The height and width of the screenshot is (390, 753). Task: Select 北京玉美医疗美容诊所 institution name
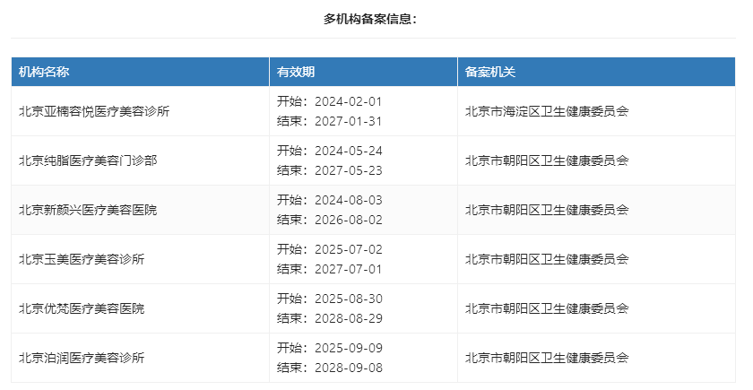click(x=82, y=259)
